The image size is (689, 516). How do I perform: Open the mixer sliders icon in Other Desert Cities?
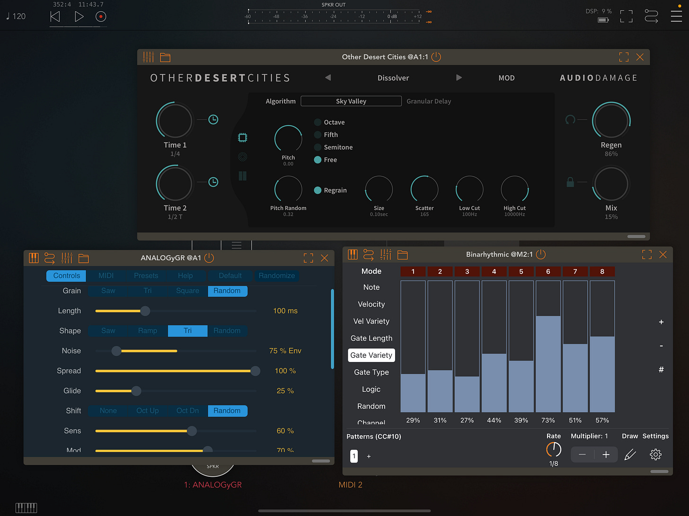click(x=149, y=57)
